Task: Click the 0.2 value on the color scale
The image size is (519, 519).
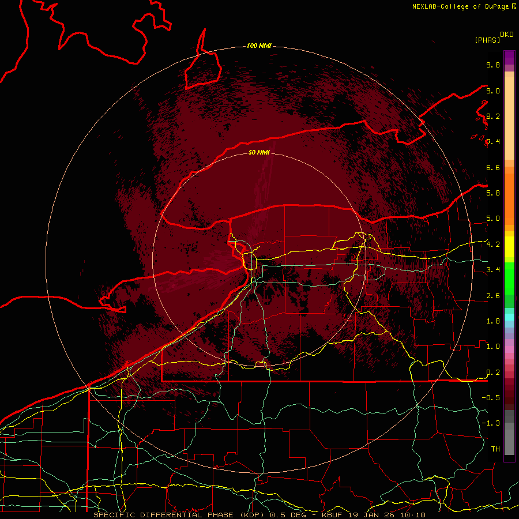Action: pyautogui.click(x=493, y=373)
